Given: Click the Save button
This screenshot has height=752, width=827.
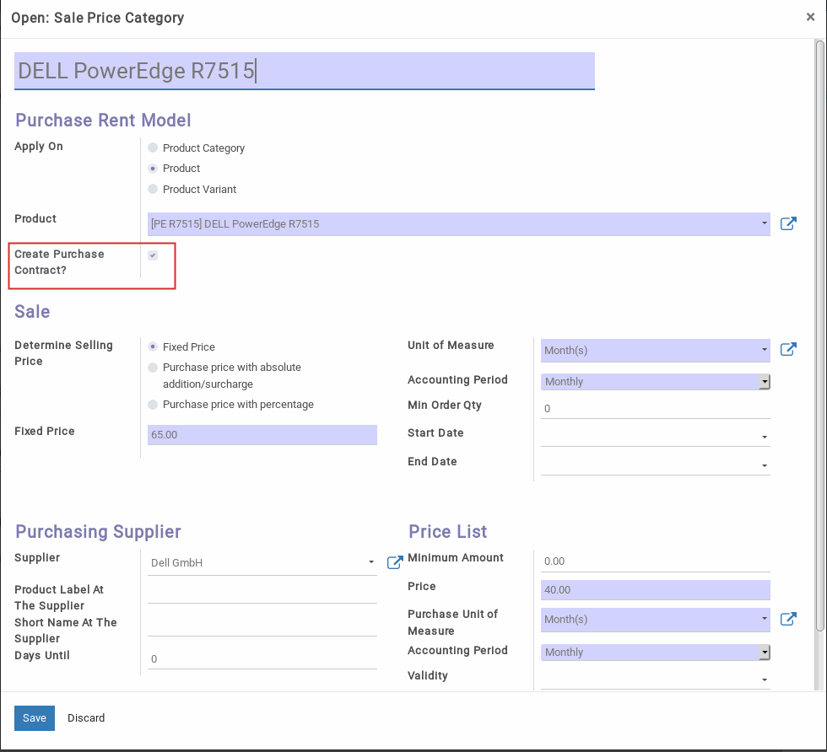Looking at the screenshot, I should pyautogui.click(x=35, y=717).
